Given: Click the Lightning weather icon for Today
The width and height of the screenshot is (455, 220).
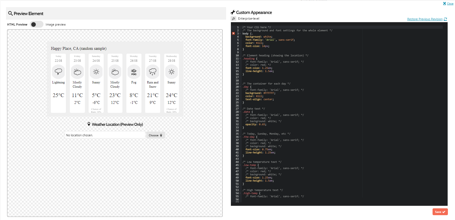Looking at the screenshot, I should point(58,72).
